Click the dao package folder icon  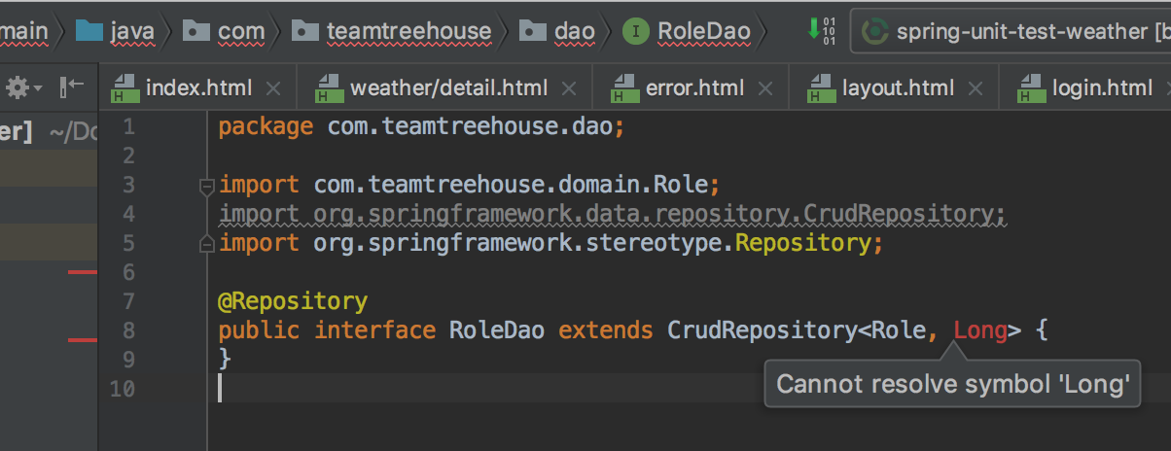(x=532, y=31)
